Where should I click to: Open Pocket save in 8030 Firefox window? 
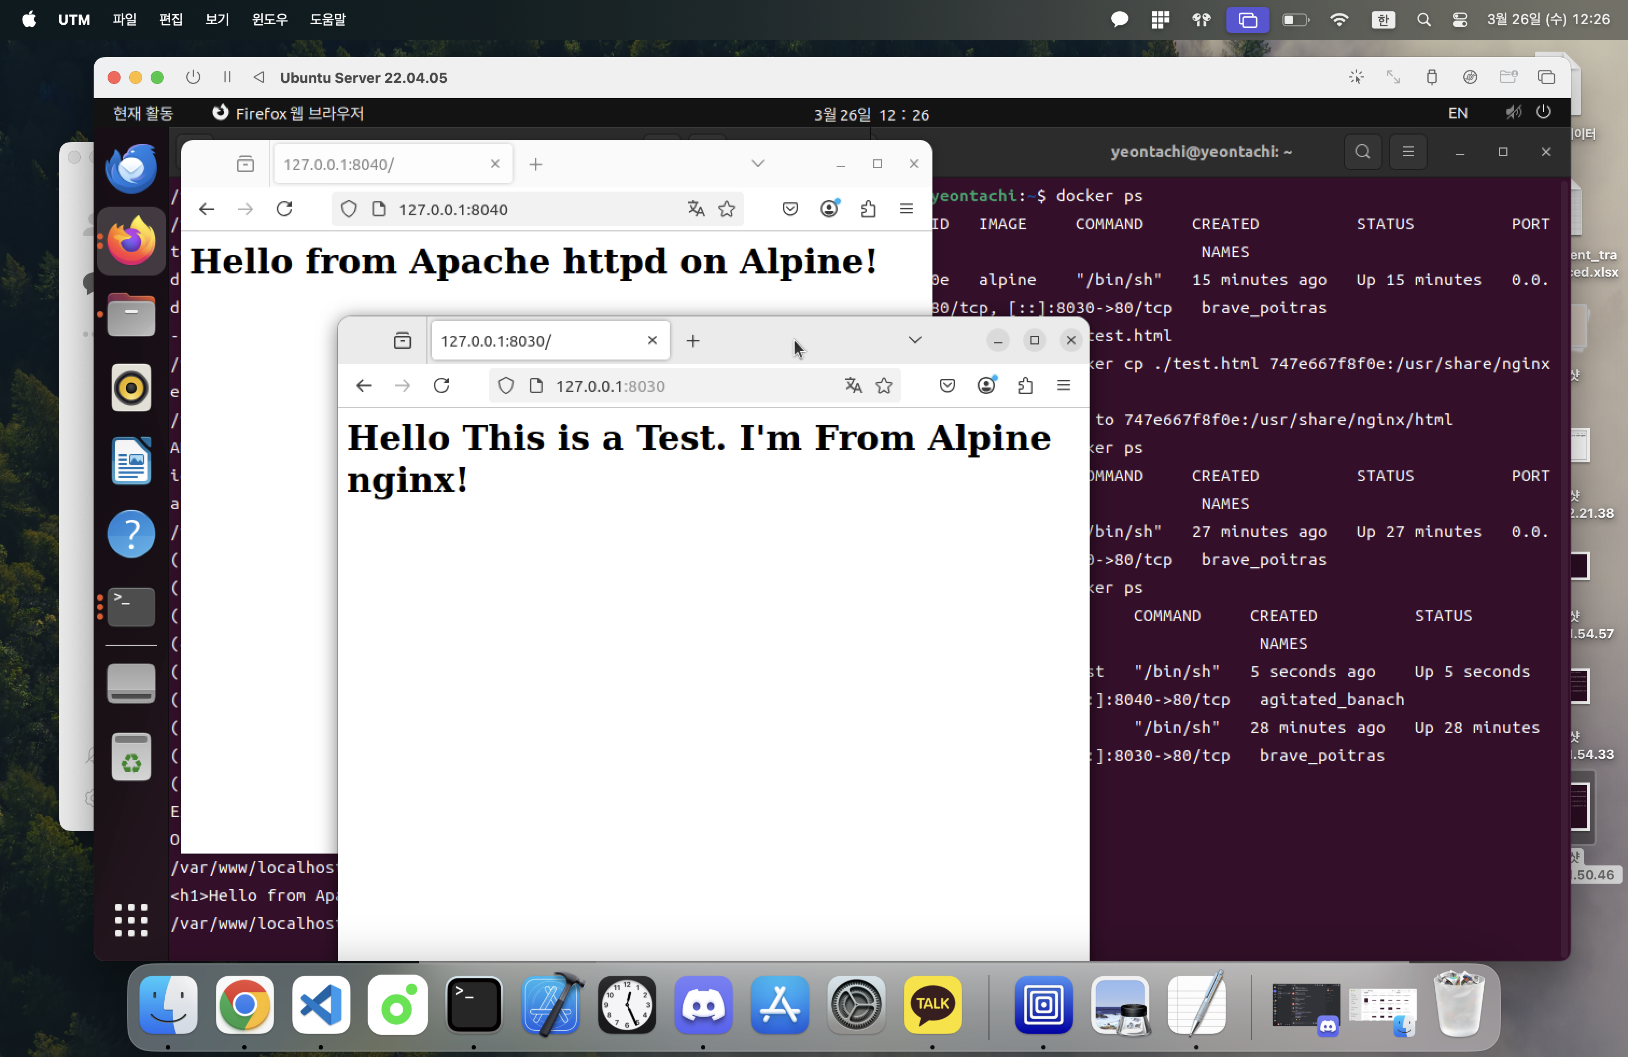pyautogui.click(x=948, y=385)
